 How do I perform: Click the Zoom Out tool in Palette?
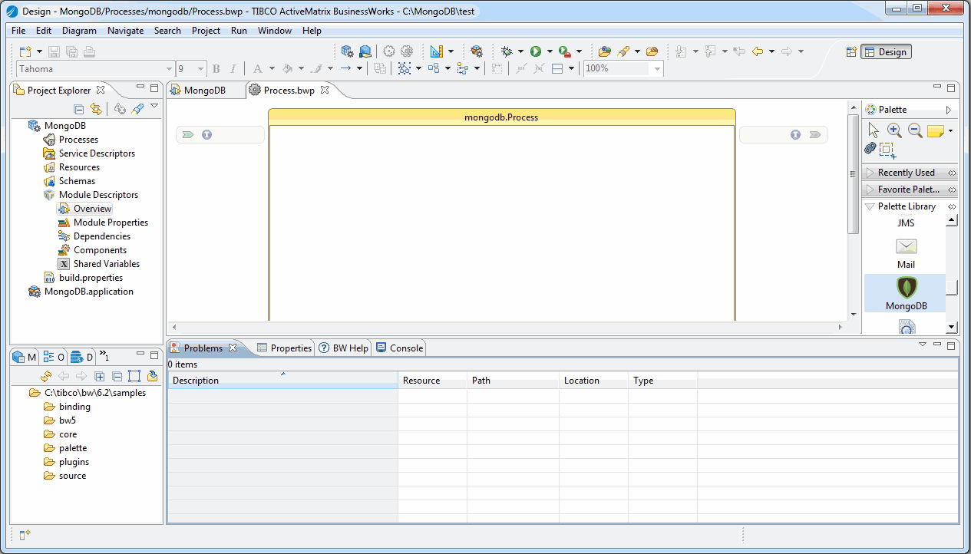(x=915, y=130)
